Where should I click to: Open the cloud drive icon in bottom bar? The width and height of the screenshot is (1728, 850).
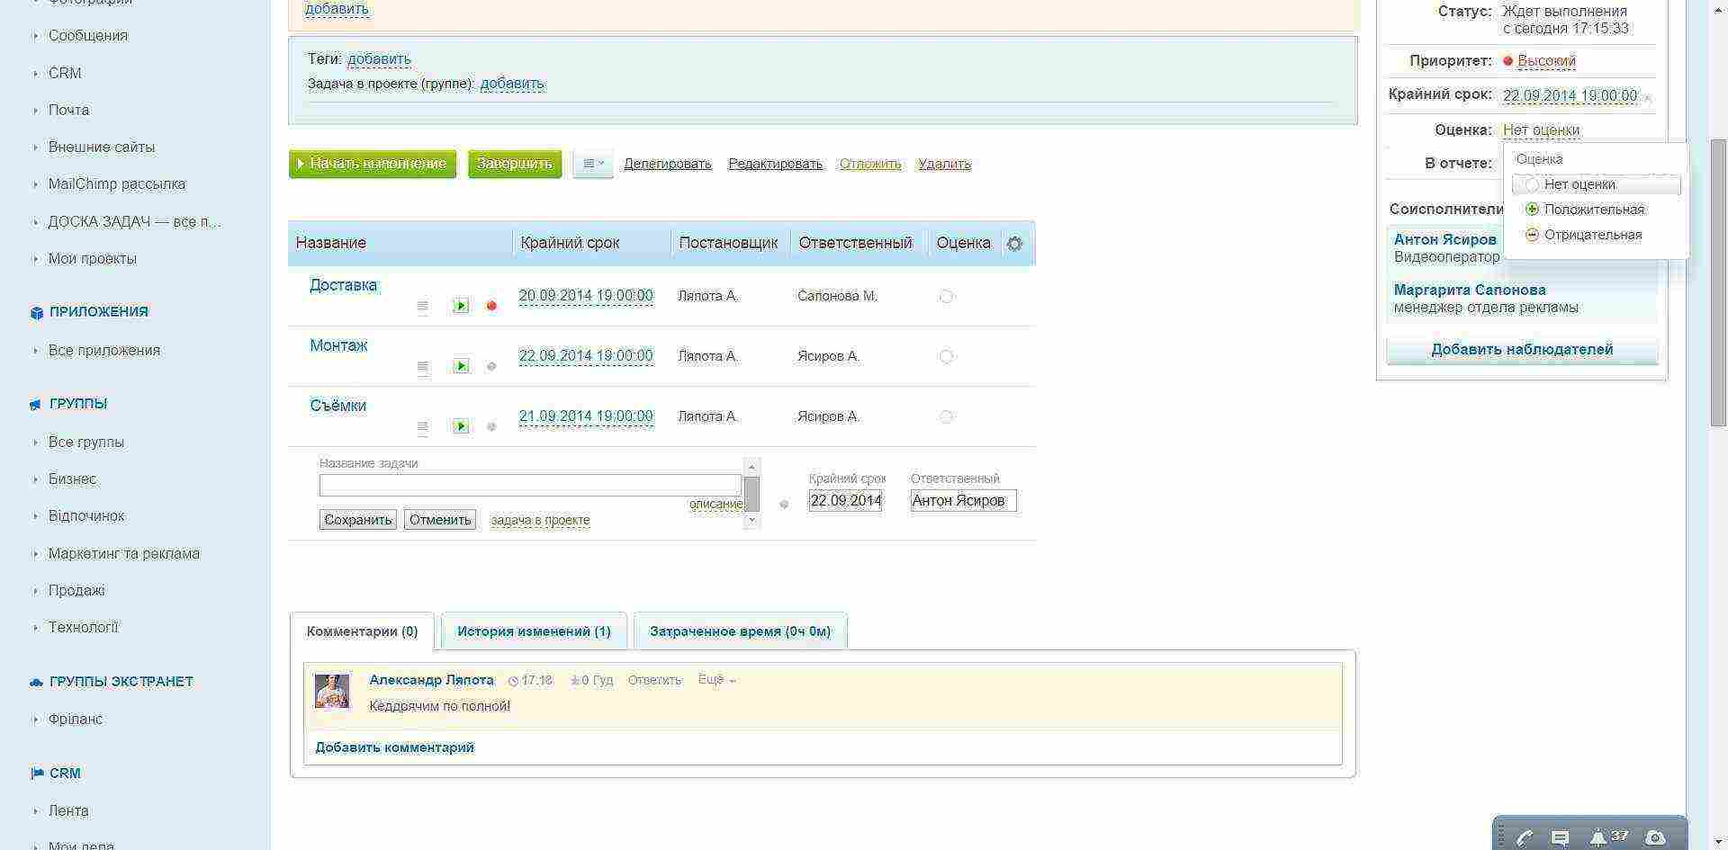[x=1655, y=838]
